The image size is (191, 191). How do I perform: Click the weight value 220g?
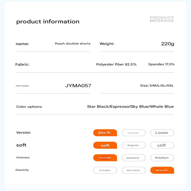(x=167, y=44)
